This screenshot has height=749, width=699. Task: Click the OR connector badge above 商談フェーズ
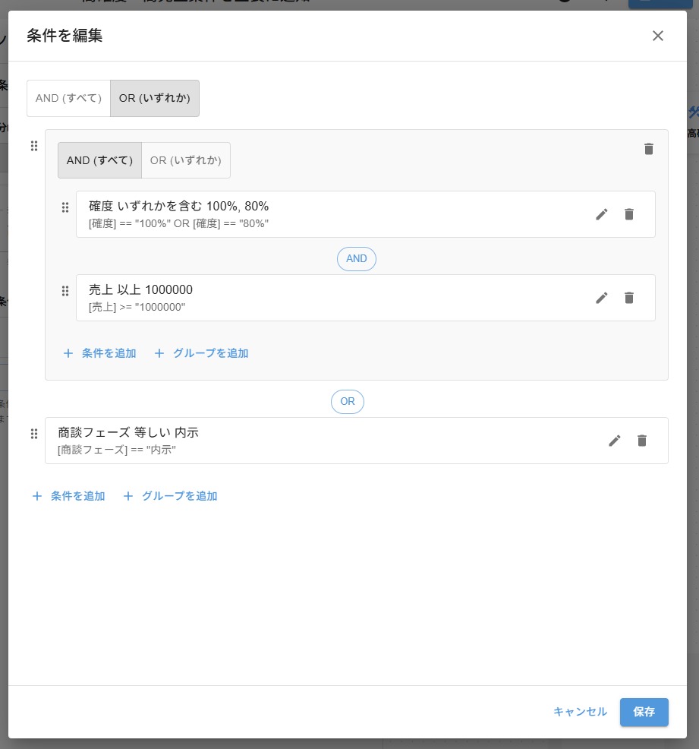[x=348, y=402]
